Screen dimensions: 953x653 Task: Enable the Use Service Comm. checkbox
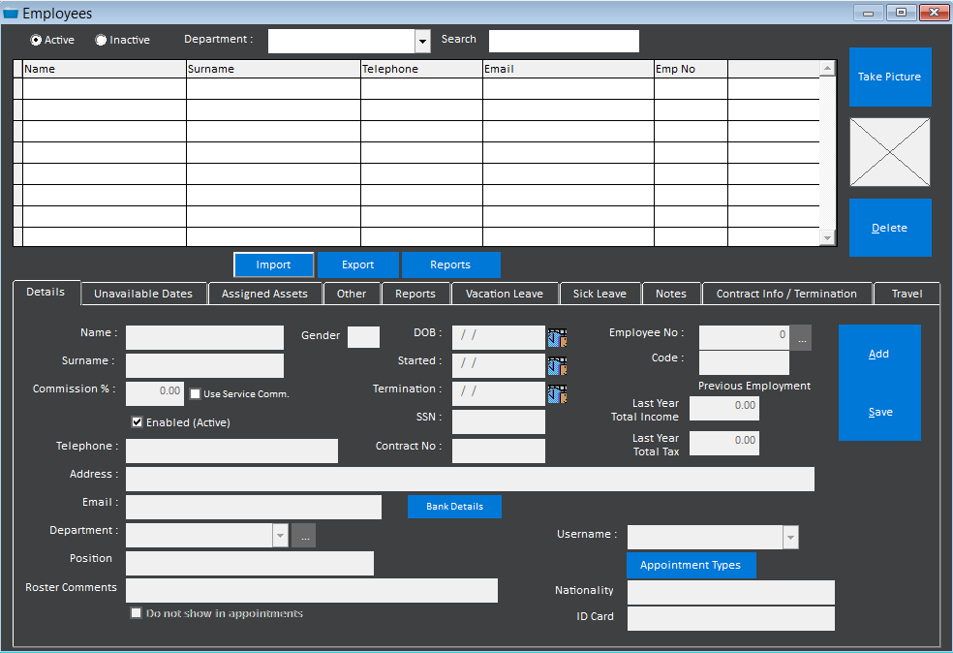195,393
